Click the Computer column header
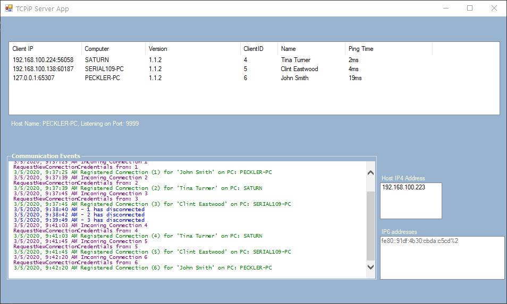Image resolution: width=507 pixels, height=304 pixels. pos(113,49)
